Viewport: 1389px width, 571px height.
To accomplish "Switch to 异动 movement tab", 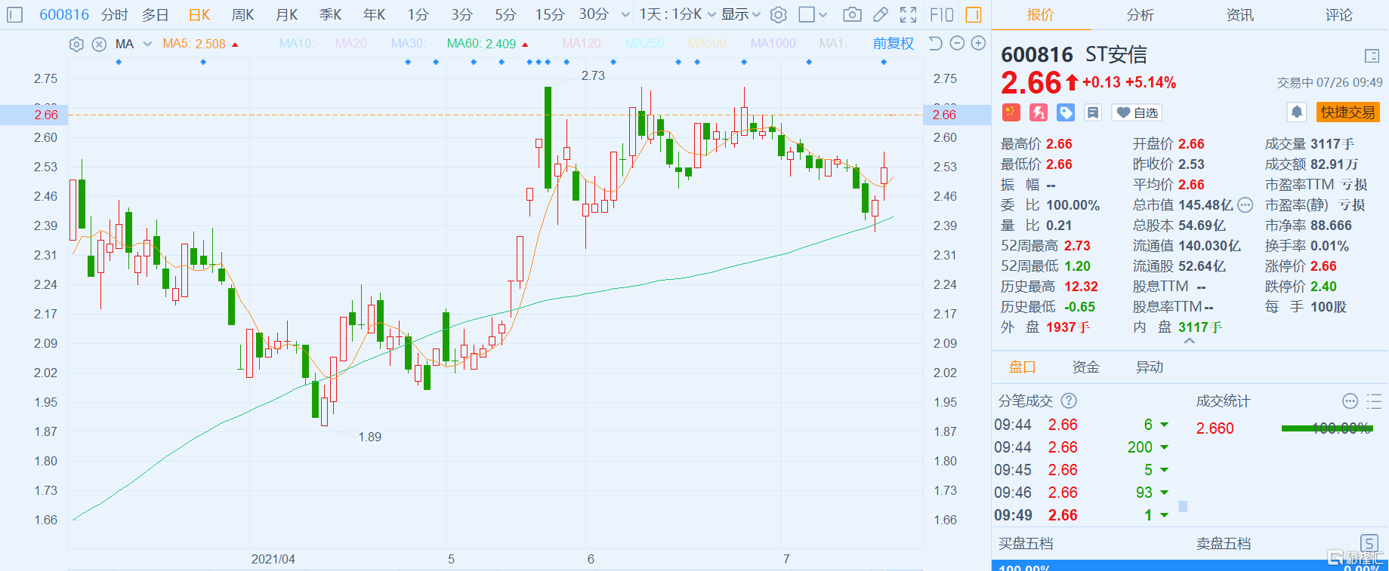I will 1150,367.
